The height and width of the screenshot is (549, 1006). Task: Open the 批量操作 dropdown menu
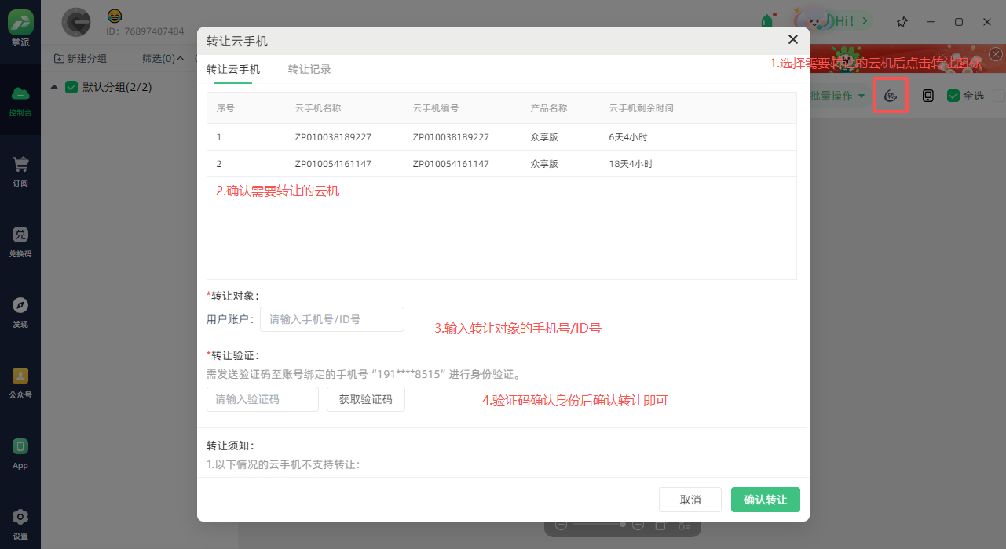point(837,96)
